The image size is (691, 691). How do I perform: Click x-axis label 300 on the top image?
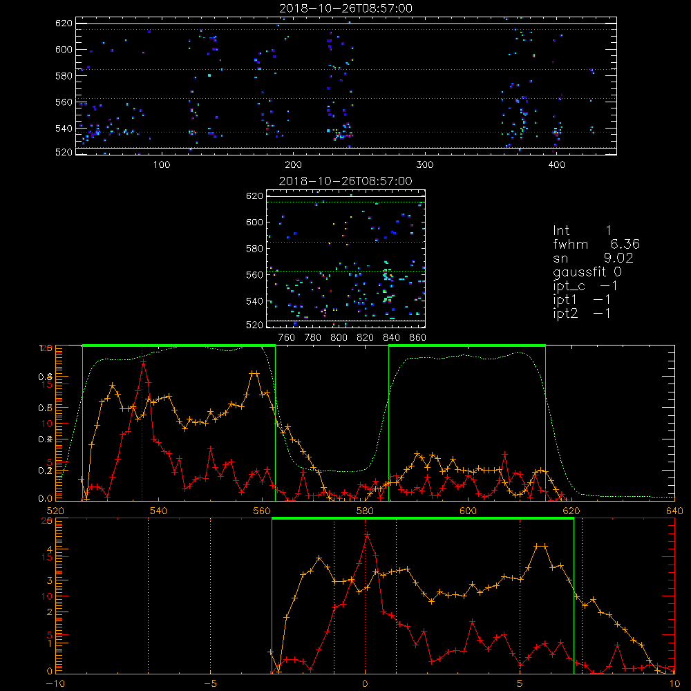425,165
